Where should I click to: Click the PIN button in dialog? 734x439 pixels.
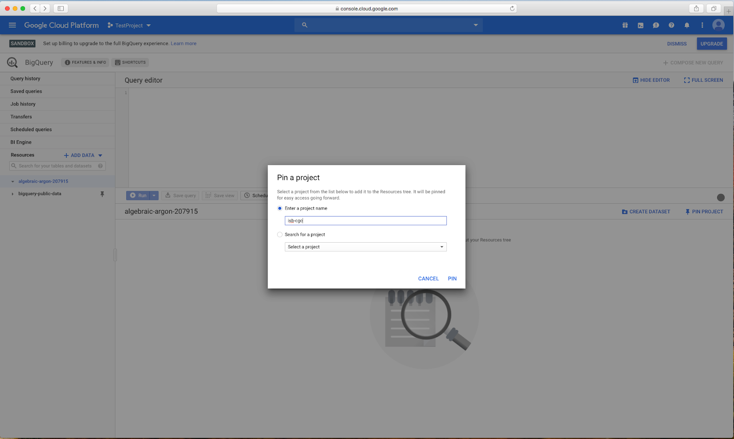pos(452,278)
